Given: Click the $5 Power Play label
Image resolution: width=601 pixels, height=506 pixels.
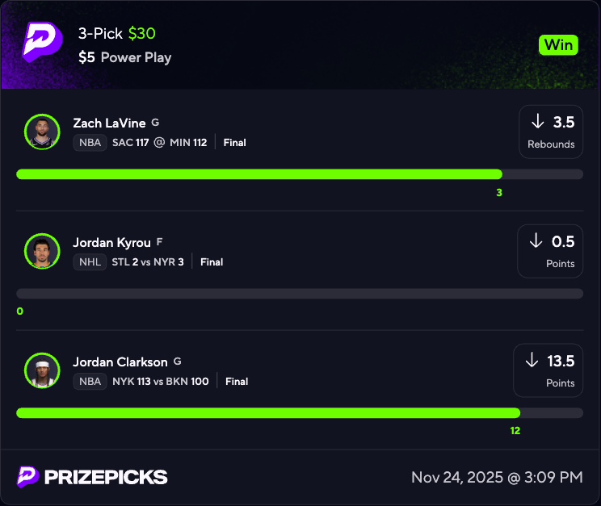Looking at the screenshot, I should [125, 57].
